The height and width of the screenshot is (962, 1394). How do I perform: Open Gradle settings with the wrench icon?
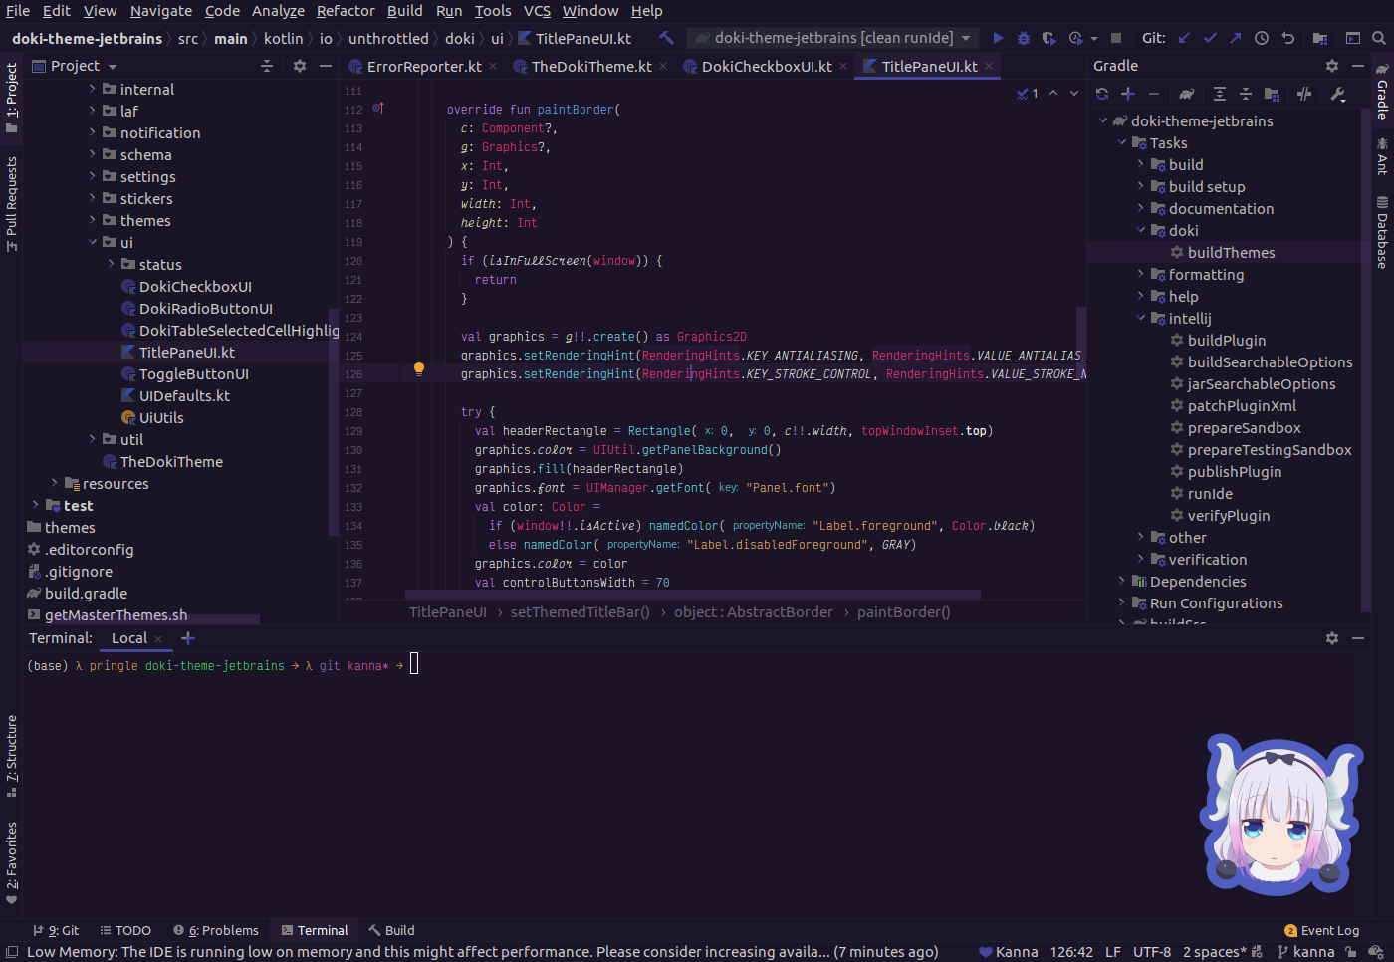[x=1338, y=93]
